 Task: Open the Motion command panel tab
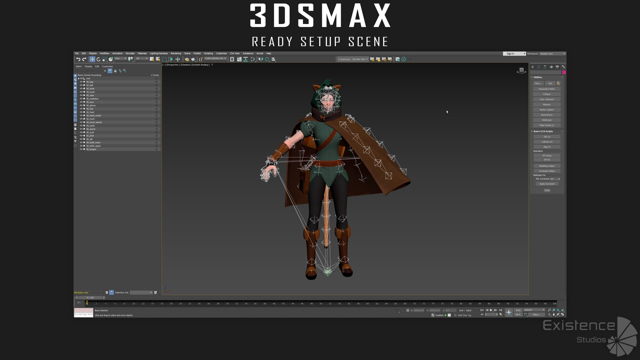(551, 67)
